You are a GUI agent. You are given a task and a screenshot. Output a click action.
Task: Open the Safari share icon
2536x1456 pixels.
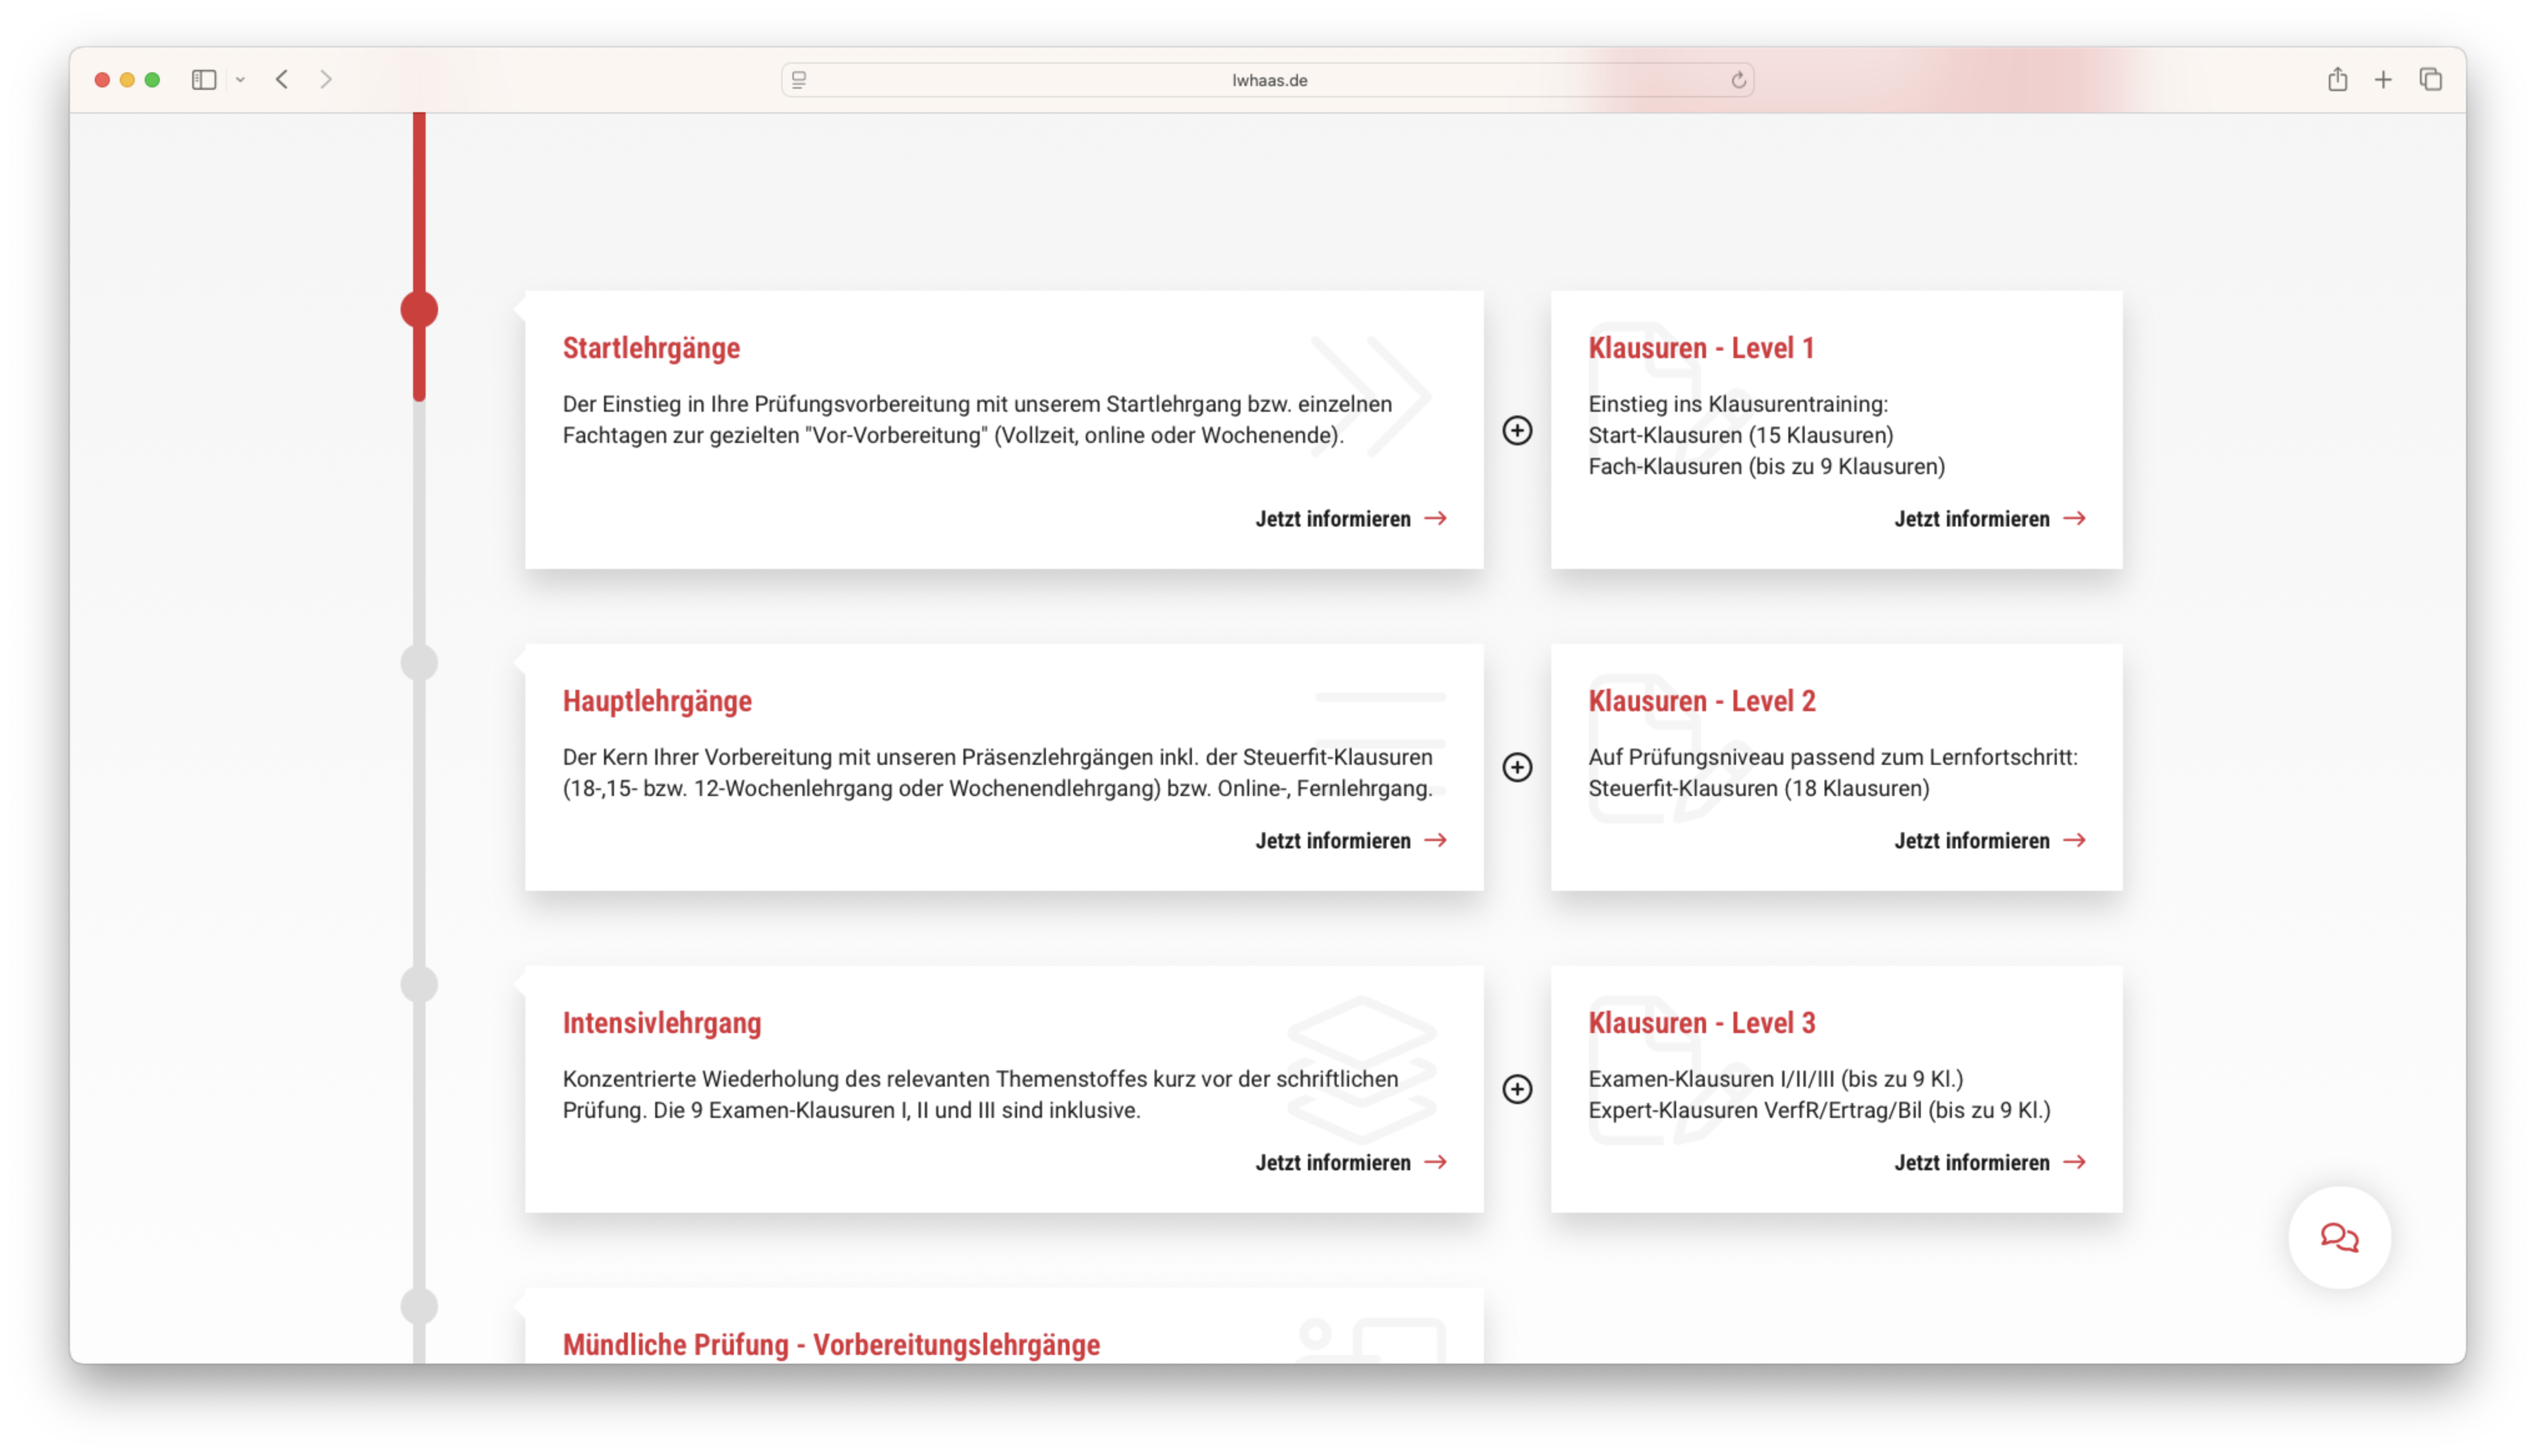(2337, 79)
